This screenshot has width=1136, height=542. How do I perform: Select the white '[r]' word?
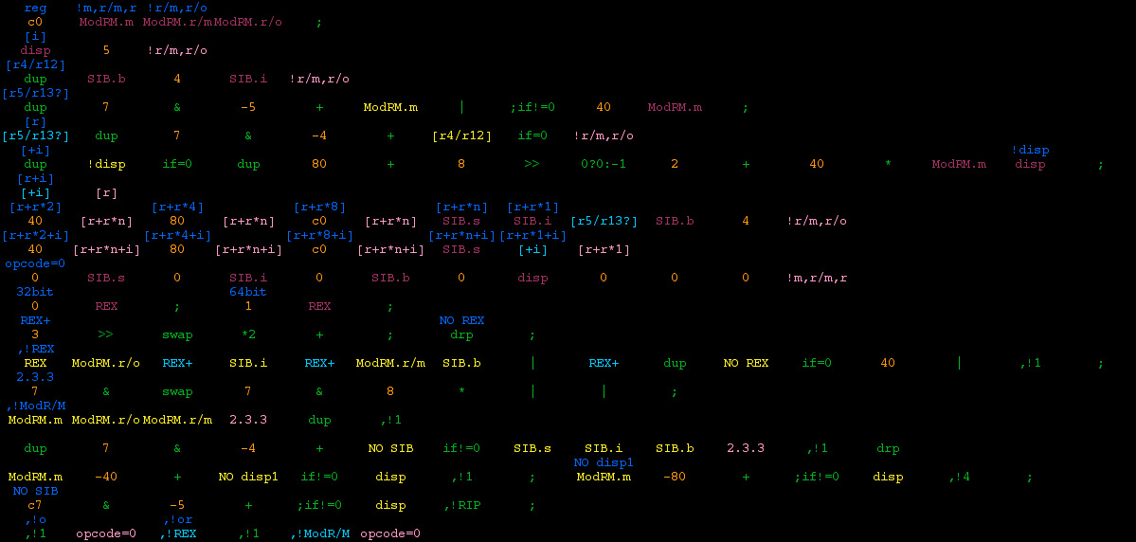(x=106, y=192)
